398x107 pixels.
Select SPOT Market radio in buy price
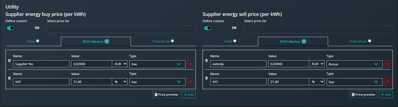tap(107, 41)
